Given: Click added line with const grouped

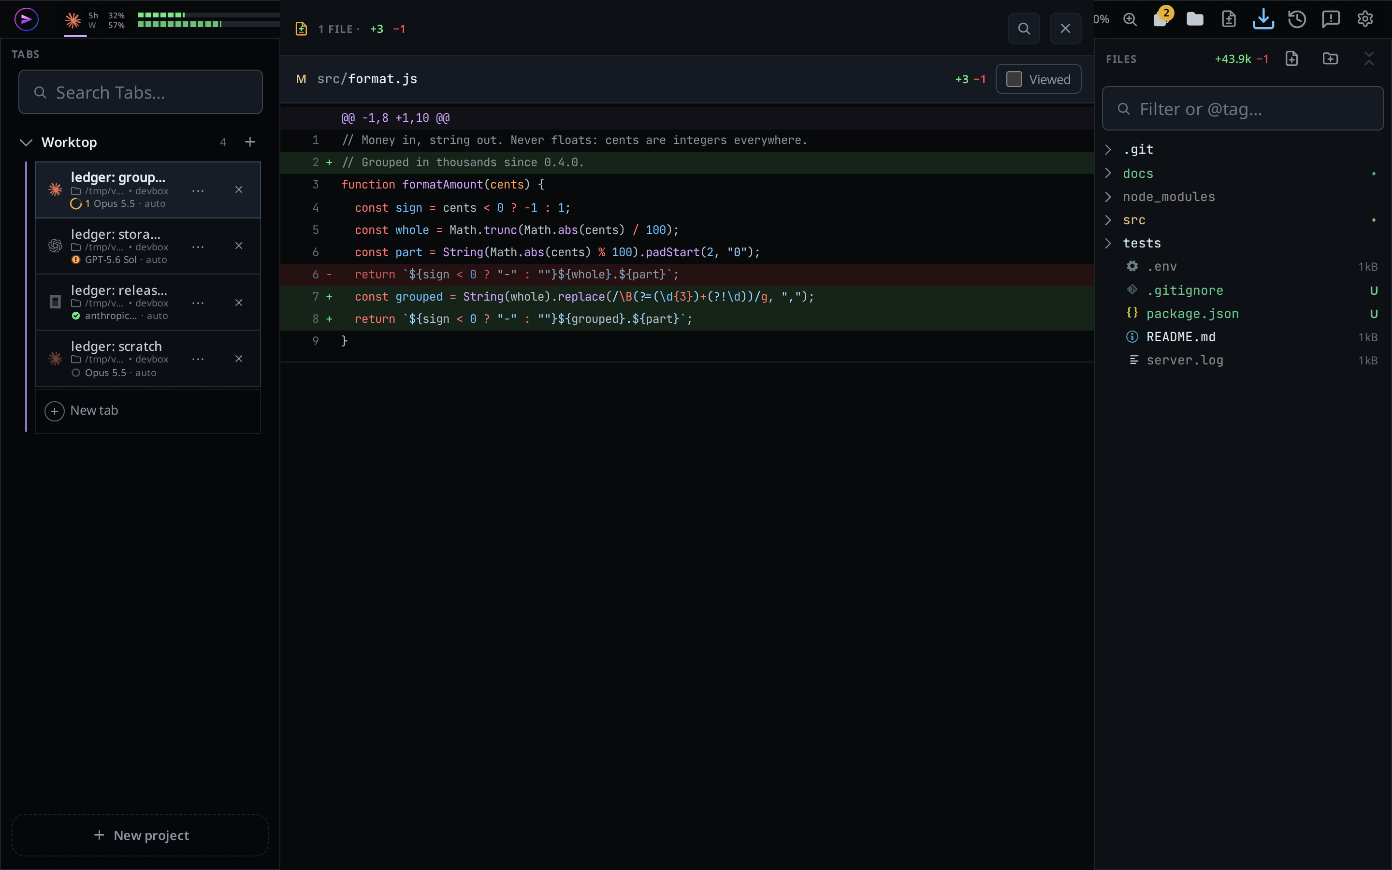Looking at the screenshot, I should tap(687, 297).
